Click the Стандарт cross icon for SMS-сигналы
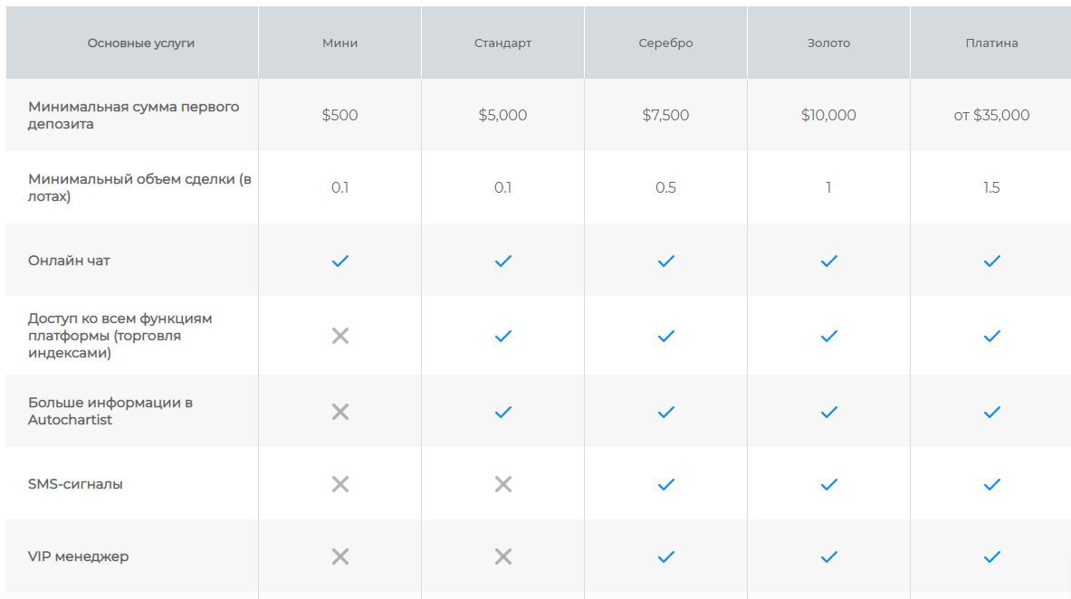 502,484
